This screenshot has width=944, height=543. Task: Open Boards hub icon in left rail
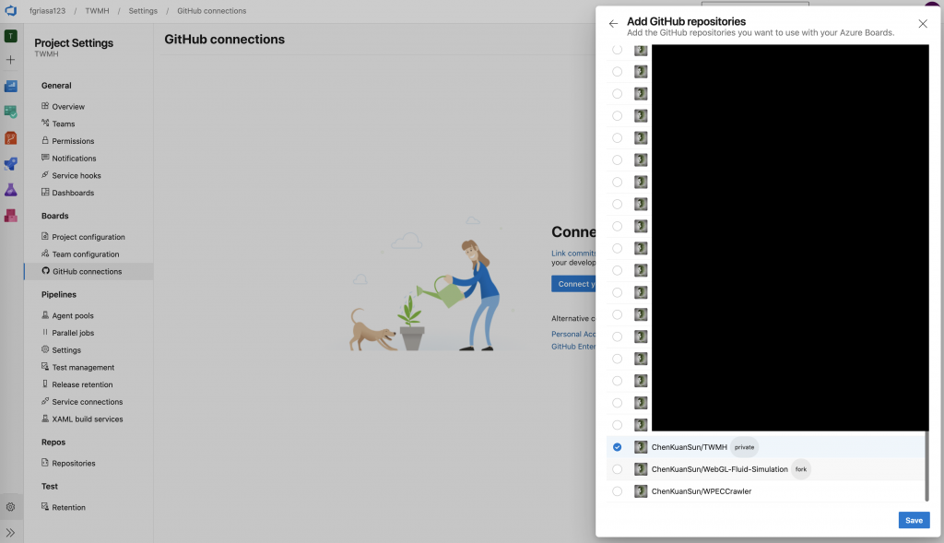click(11, 112)
